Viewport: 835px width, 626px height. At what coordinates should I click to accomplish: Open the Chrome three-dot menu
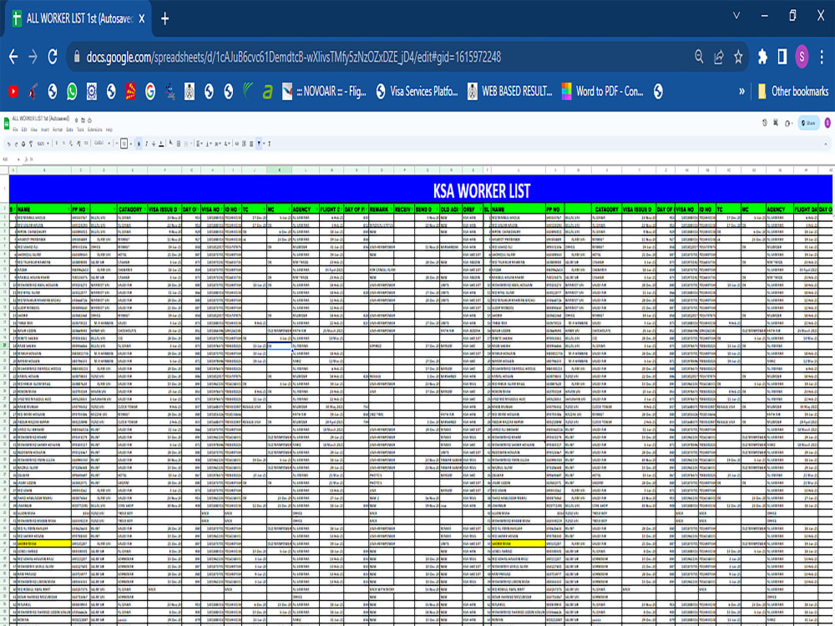click(x=822, y=57)
